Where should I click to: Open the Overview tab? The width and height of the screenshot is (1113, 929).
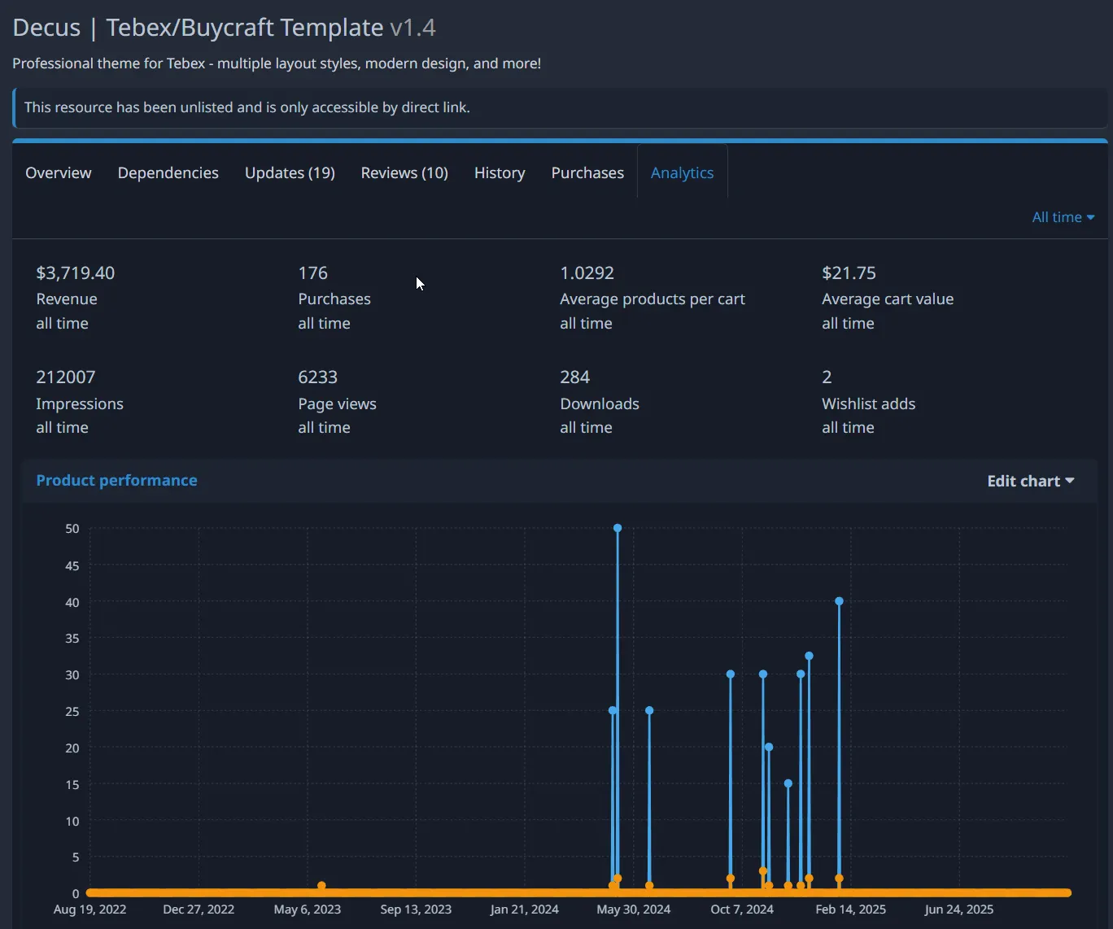click(x=58, y=172)
